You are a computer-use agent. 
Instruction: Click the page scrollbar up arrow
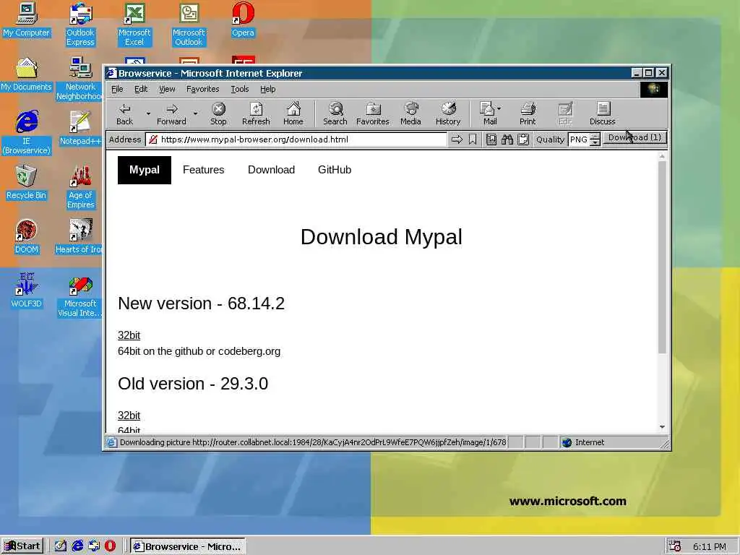pos(662,156)
